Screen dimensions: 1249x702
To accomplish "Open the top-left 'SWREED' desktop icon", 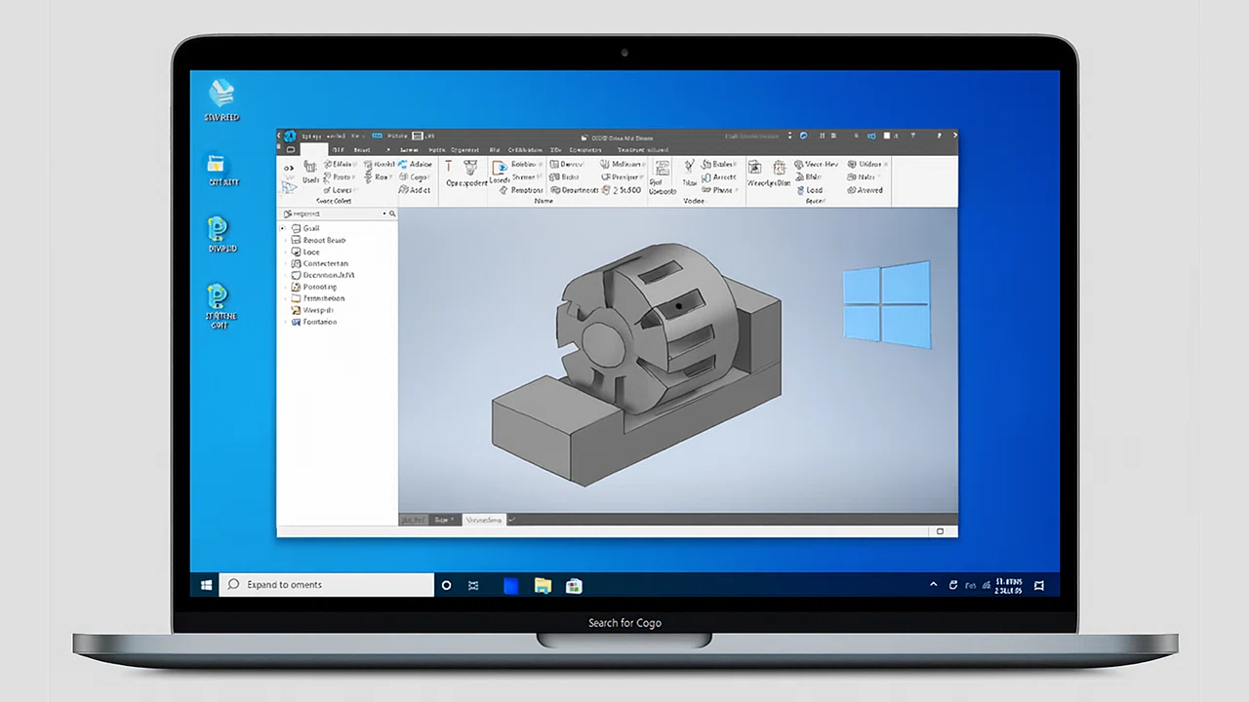I will 222,100.
